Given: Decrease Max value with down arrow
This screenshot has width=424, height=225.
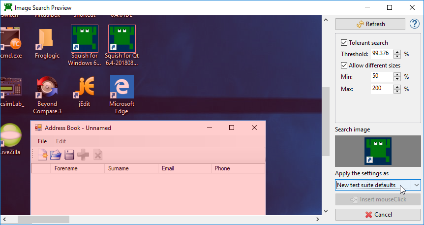Looking at the screenshot, I should coord(397,91).
